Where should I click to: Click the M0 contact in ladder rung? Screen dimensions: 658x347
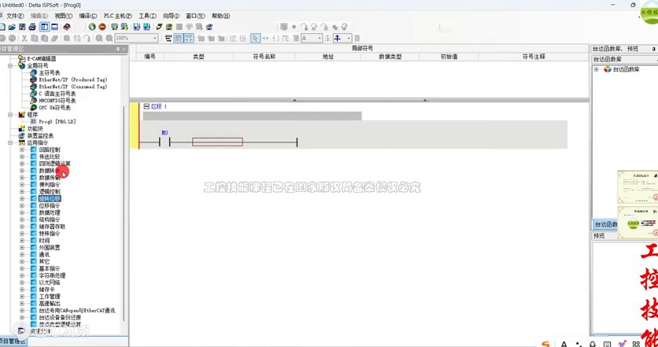[164, 142]
